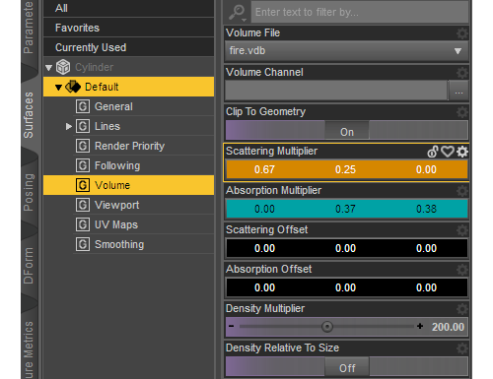
Task: Open gear menu for Volume File
Action: click(x=462, y=33)
